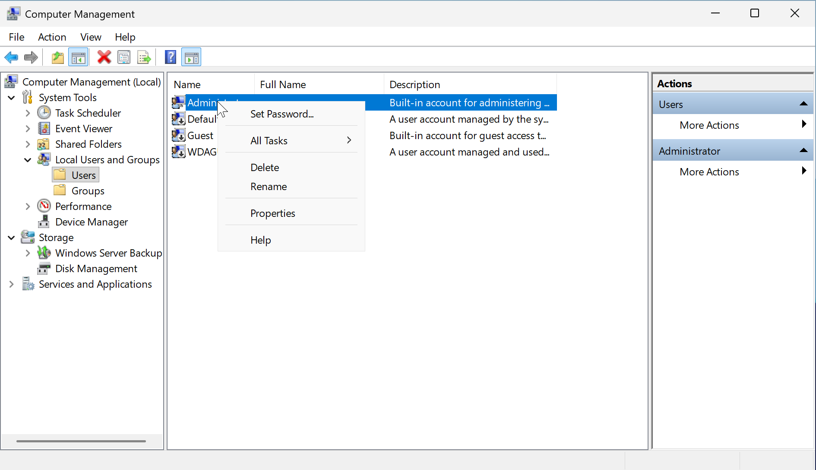Open the View menu
The image size is (816, 470).
[91, 37]
